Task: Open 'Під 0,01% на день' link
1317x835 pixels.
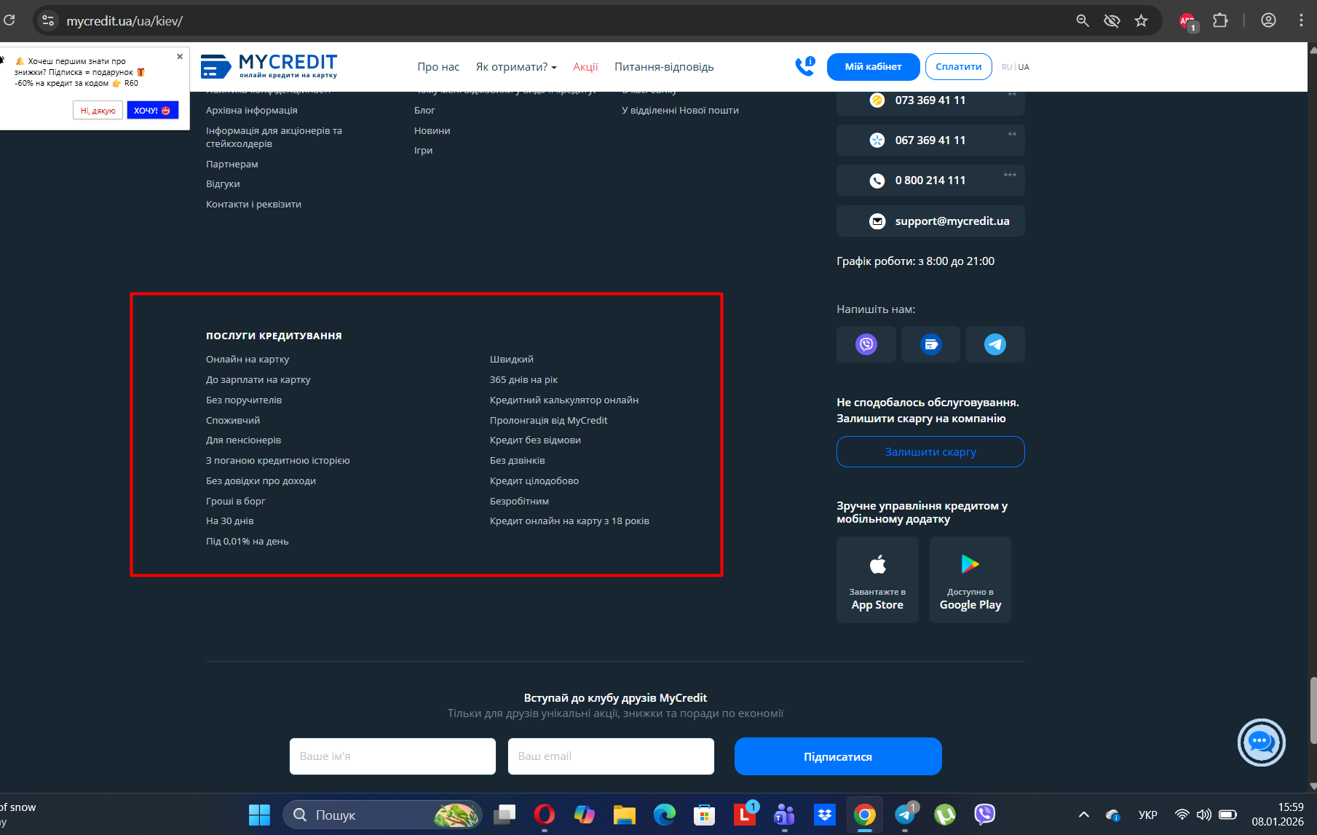Action: (x=248, y=541)
